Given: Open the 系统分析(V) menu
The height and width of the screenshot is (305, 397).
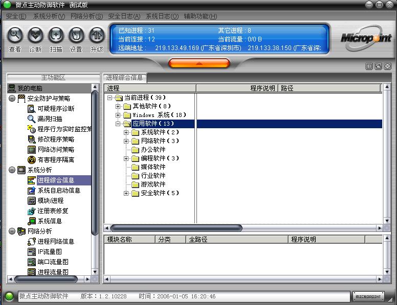Looking at the screenshot, I should (x=49, y=16).
